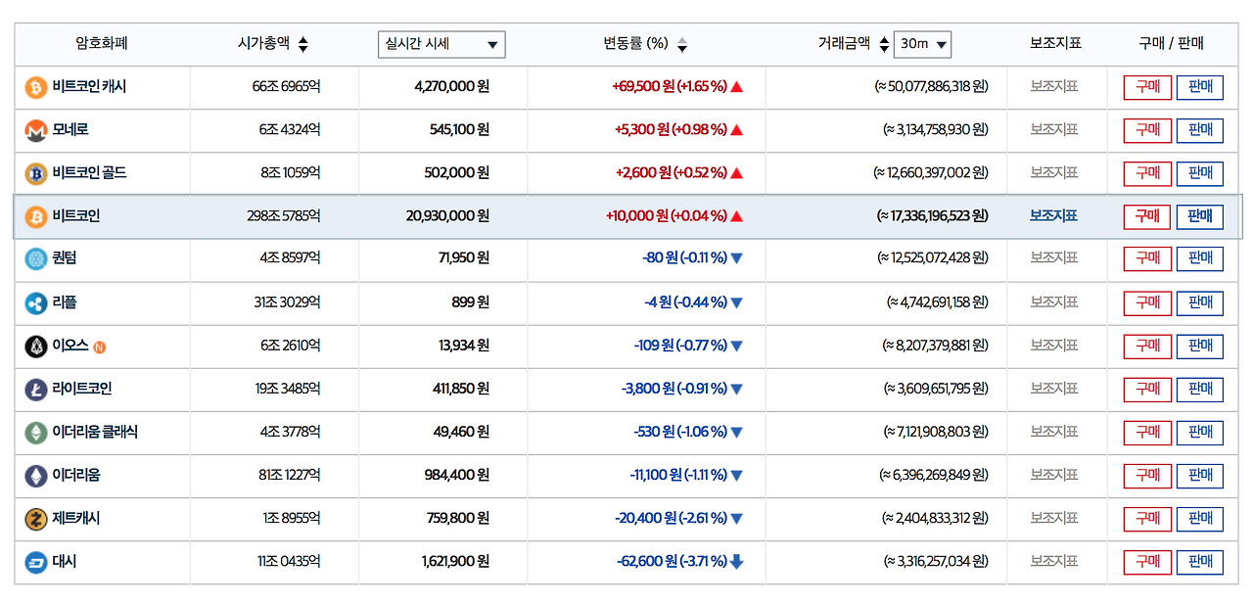This screenshot has width=1253, height=603.
Task: Click 구매 in the 이더리움 row (984,400 원)
Action: pyautogui.click(x=1147, y=476)
